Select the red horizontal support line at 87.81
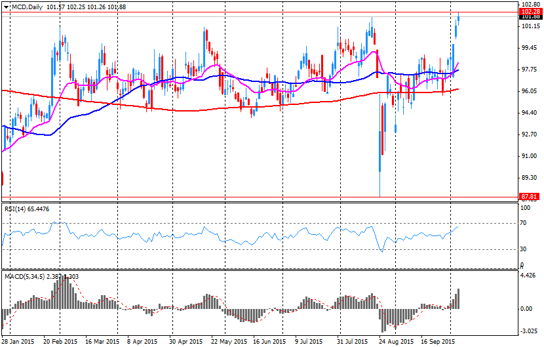 pos(260,197)
